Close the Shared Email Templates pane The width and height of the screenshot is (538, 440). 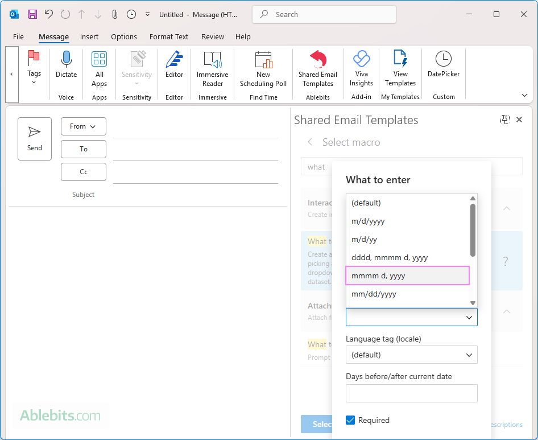tap(519, 120)
